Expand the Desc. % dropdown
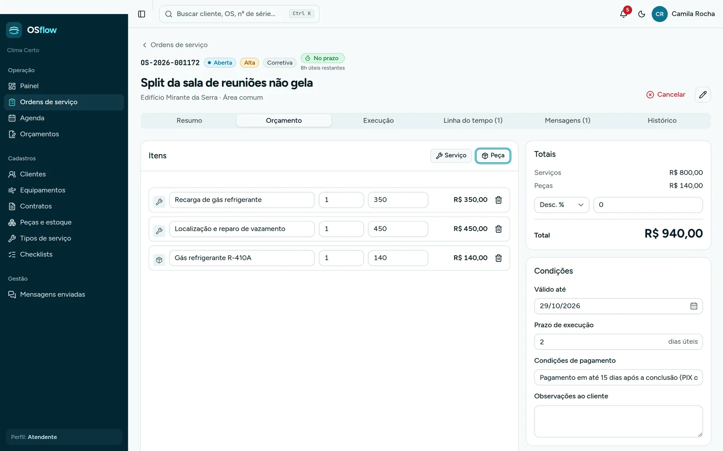723x451 pixels. pos(562,205)
